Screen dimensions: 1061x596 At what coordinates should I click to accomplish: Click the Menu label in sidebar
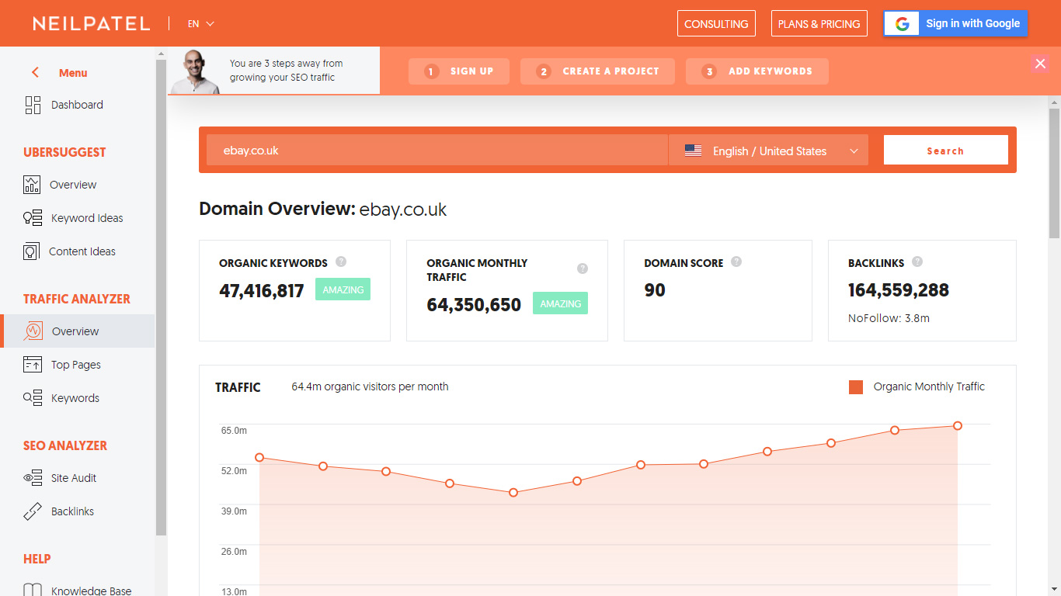(x=73, y=73)
